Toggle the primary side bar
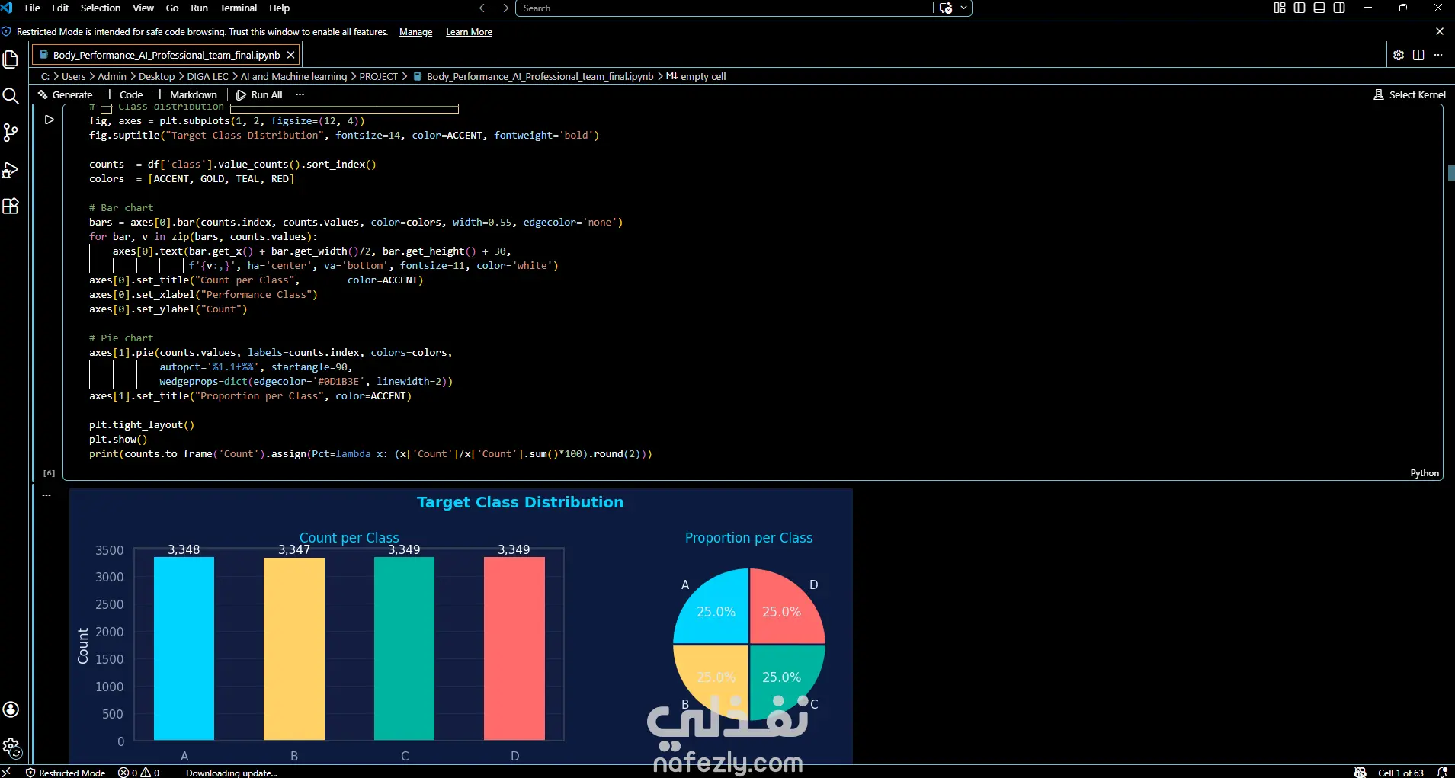Screen dimensions: 1455x778 click(1300, 8)
